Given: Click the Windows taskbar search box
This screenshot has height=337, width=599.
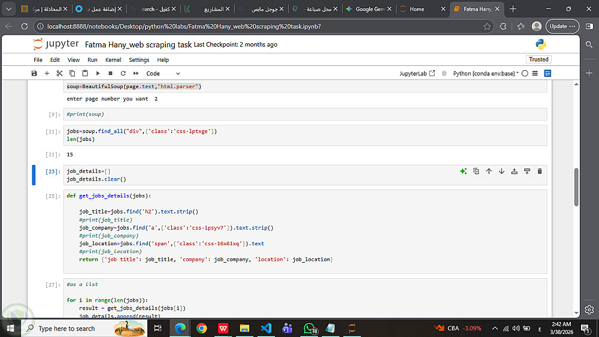Looking at the screenshot, I should point(66,329).
